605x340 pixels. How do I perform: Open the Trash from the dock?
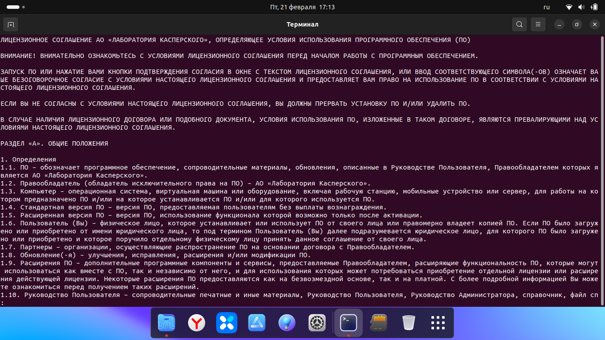click(409, 323)
